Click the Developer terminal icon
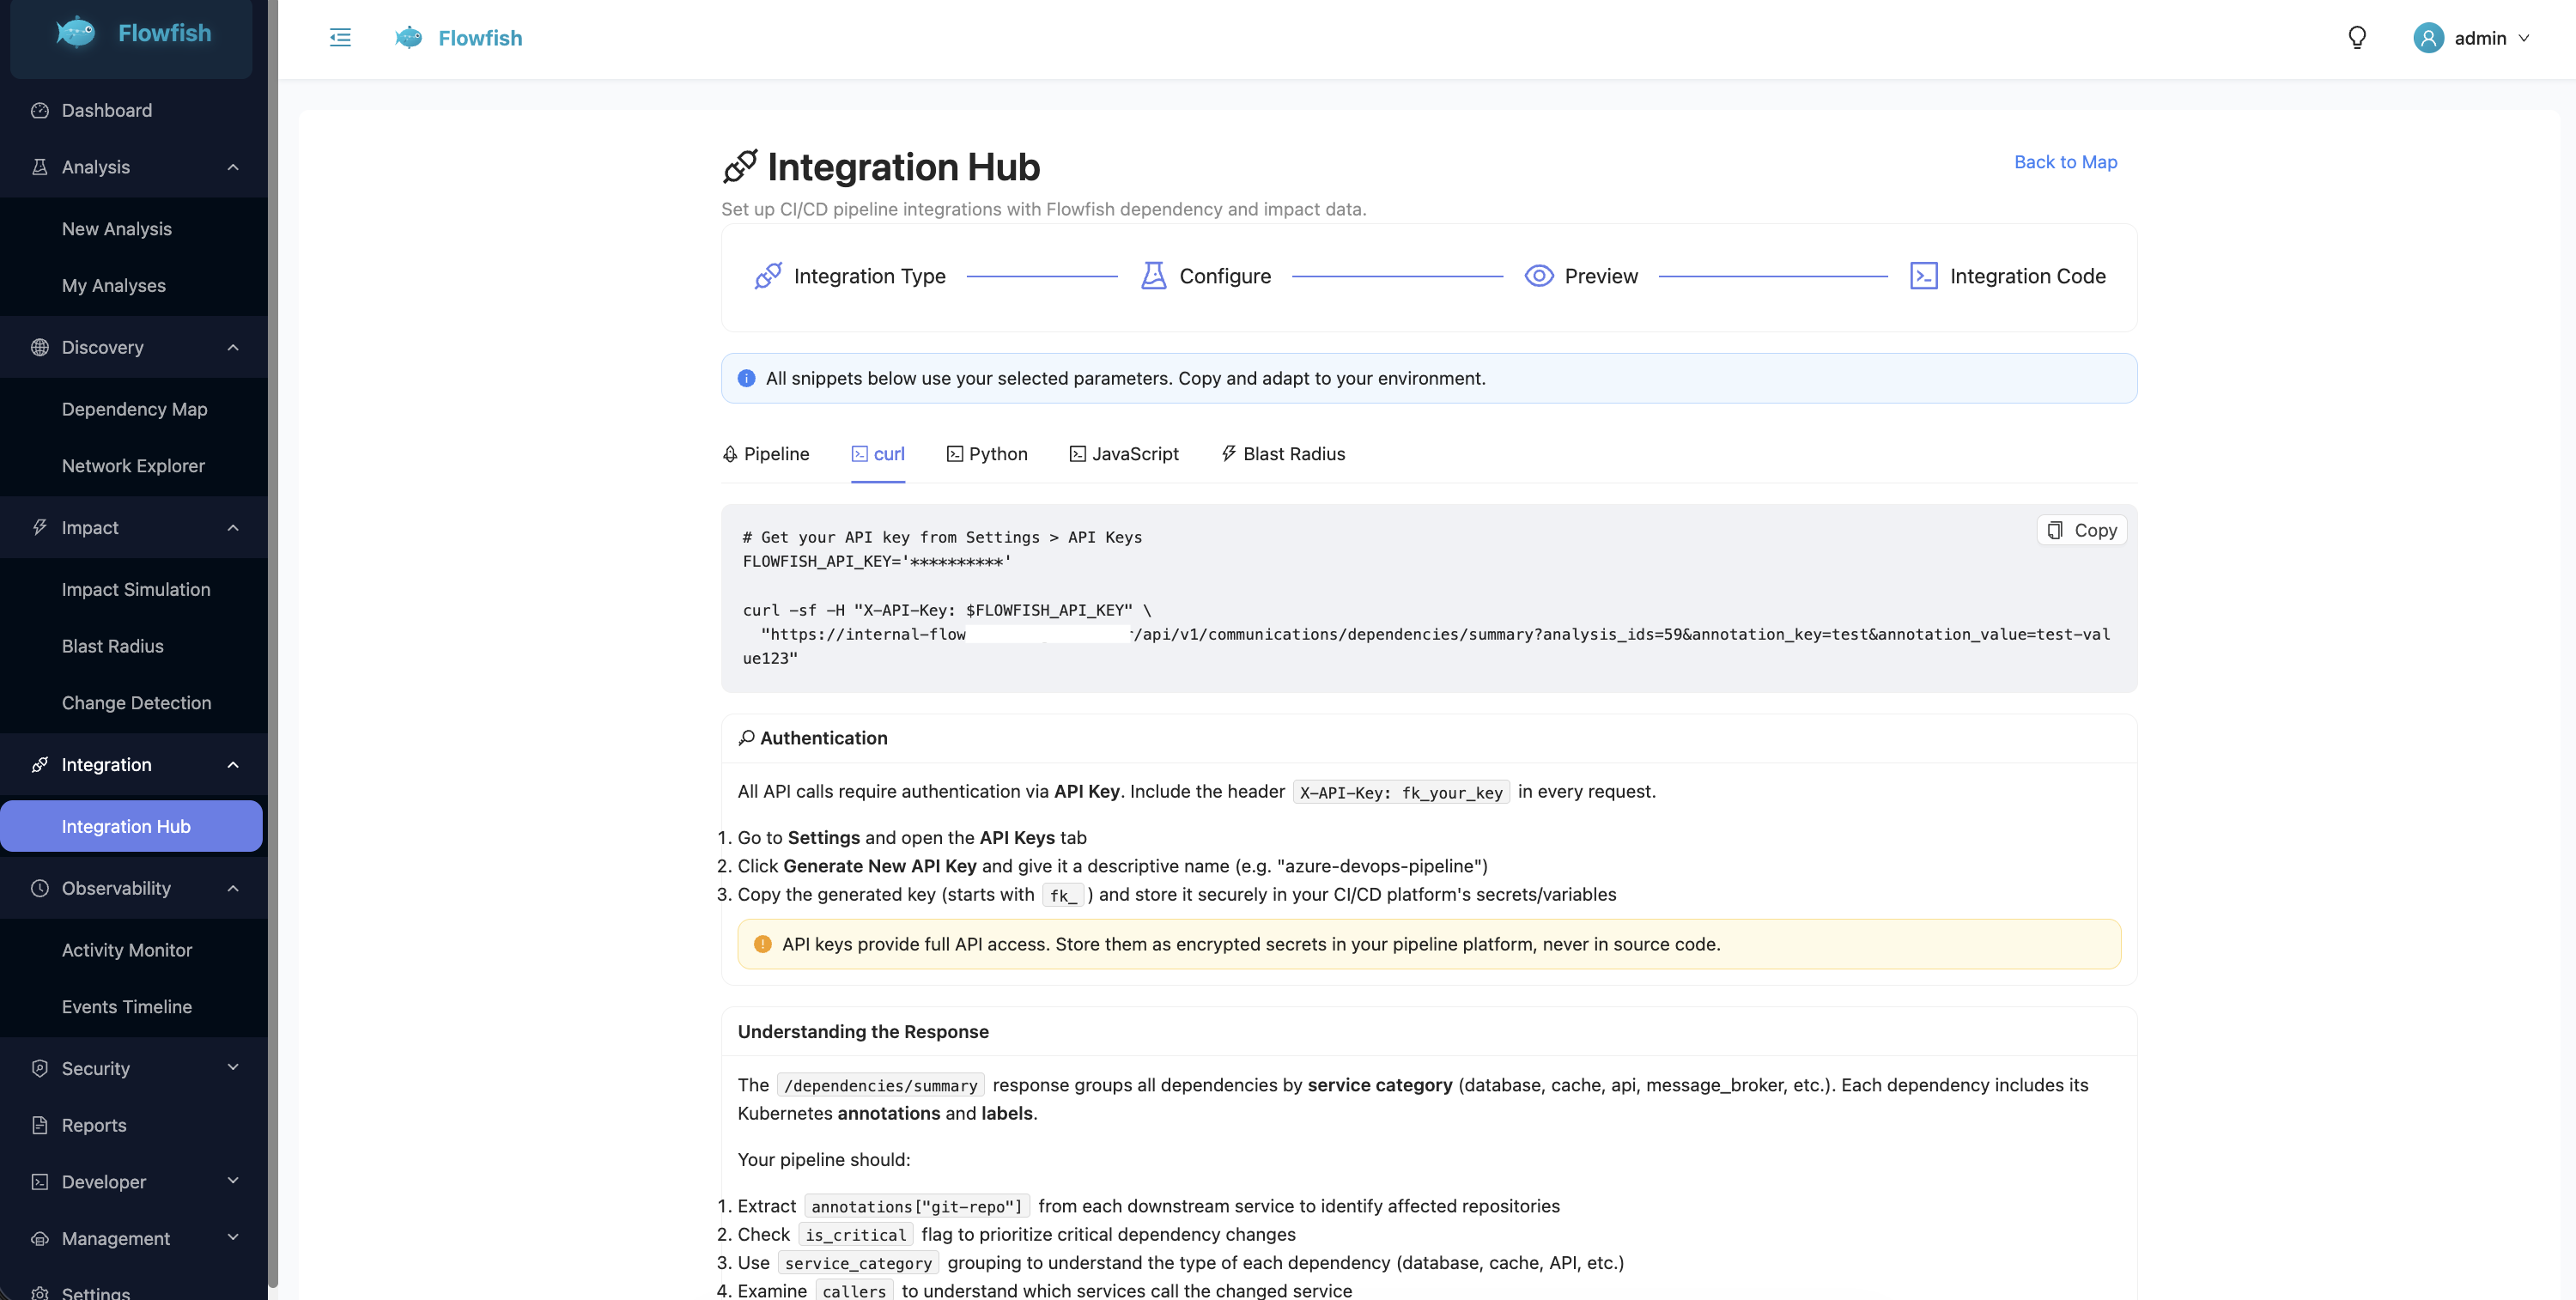The image size is (2576, 1300). tap(40, 1181)
